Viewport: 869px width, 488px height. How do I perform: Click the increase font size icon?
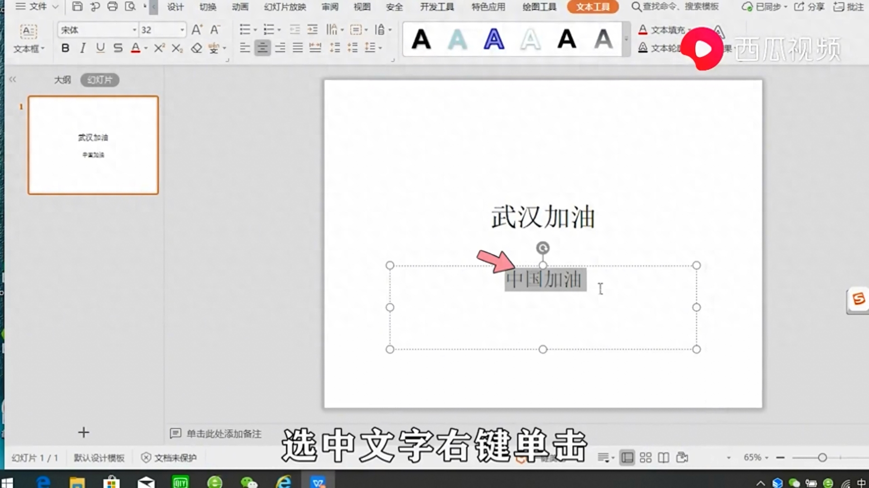(196, 29)
